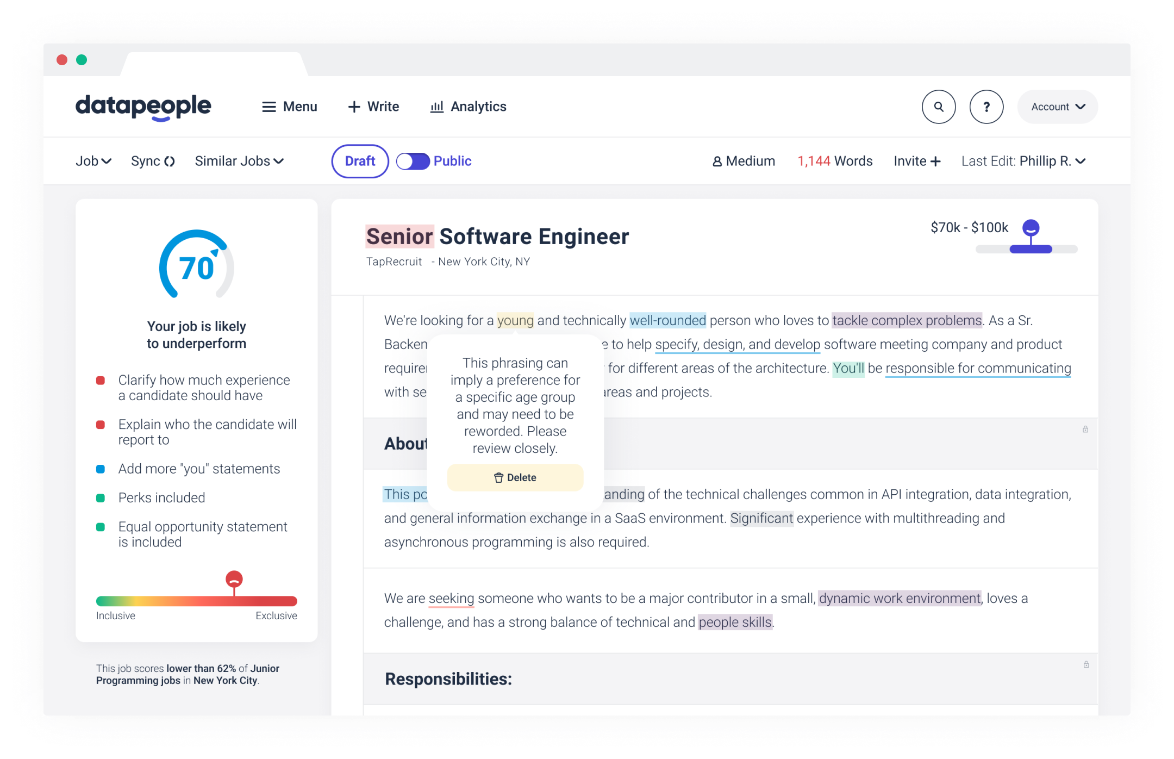1174x759 pixels.
Task: Delete the highlighted word using the tooltip button
Action: tap(514, 477)
